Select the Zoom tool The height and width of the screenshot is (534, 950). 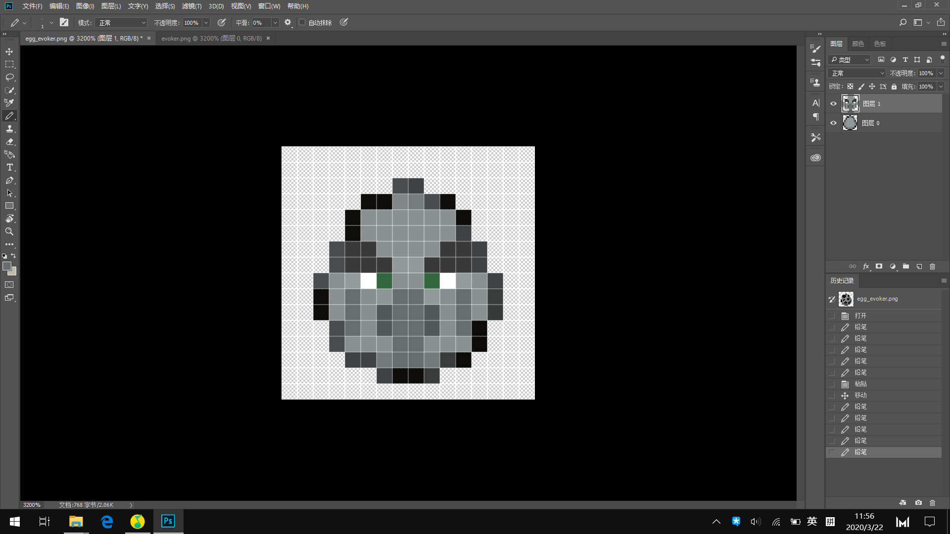(9, 231)
